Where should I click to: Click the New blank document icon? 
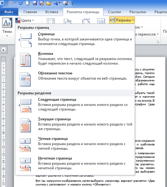pos(28,3)
